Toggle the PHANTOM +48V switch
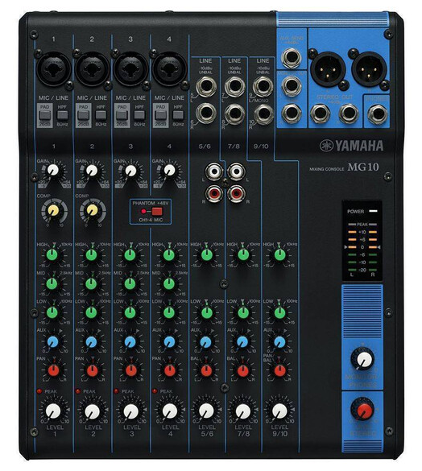422x471 pixels. (157, 212)
